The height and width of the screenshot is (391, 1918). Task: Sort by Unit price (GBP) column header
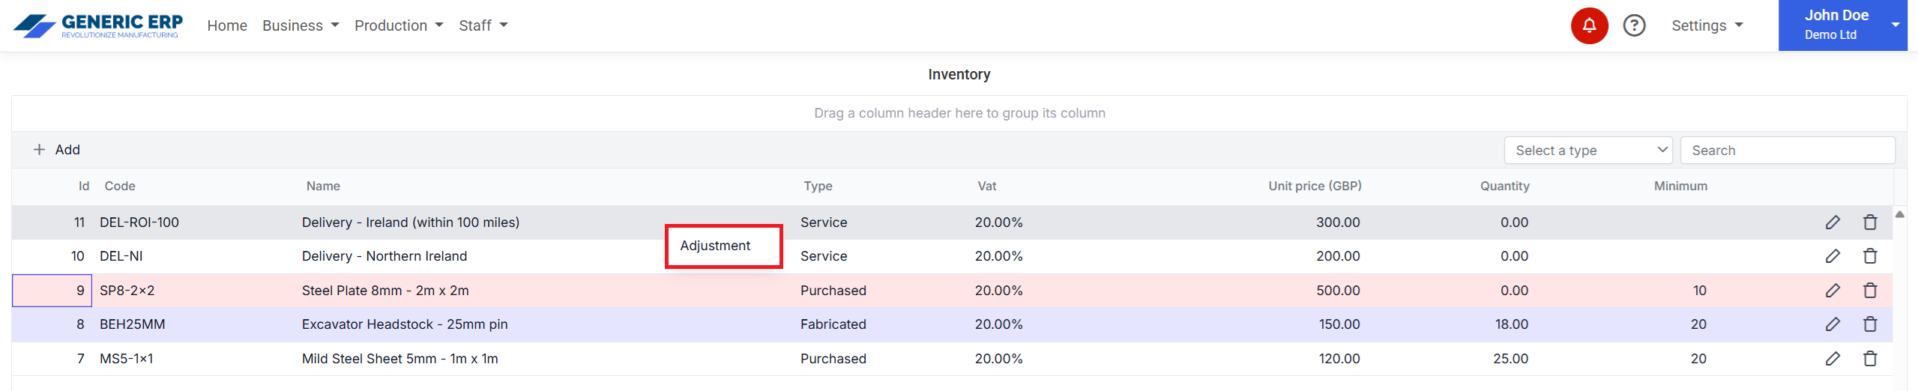[1314, 187]
